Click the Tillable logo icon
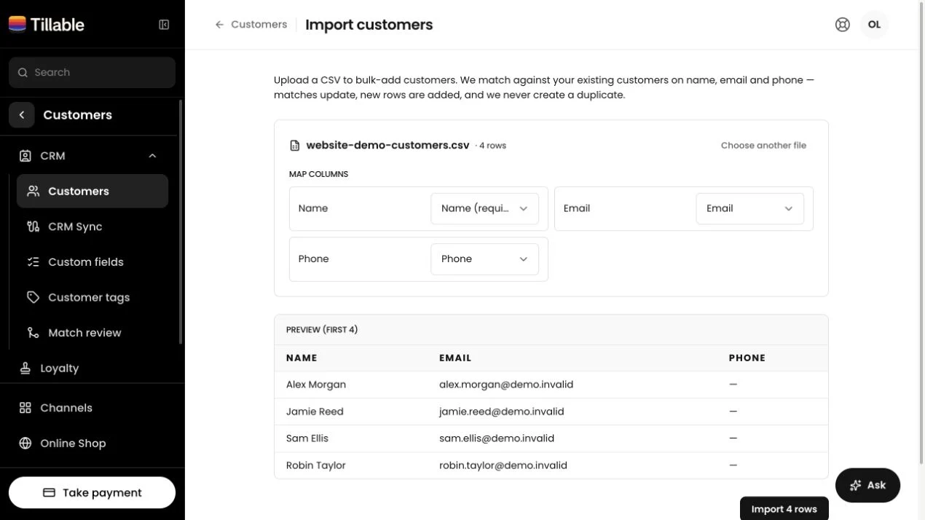925x520 pixels. click(17, 24)
